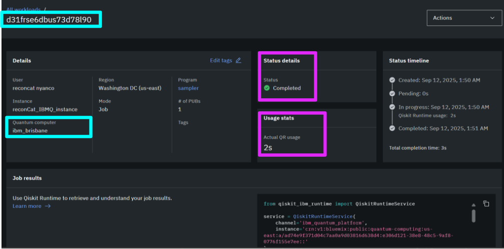This screenshot has width=504, height=249.
Task: Click the Actions dropdown chevron
Action: click(x=492, y=18)
